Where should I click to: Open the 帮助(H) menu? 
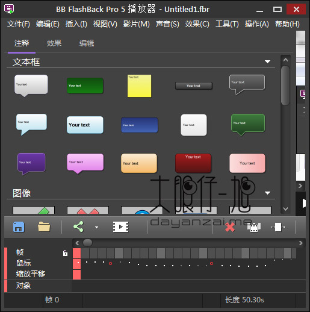pyautogui.click(x=287, y=24)
